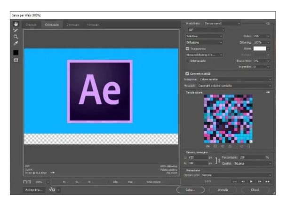Jump to last animation frame

pyautogui.click(x=268, y=181)
